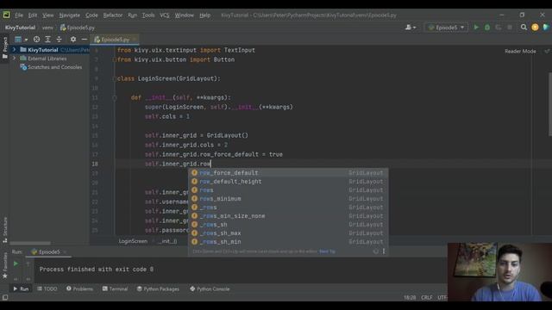Image resolution: width=552 pixels, height=310 pixels.
Task: Choose _rows_min_size_none completion
Action: click(x=288, y=216)
